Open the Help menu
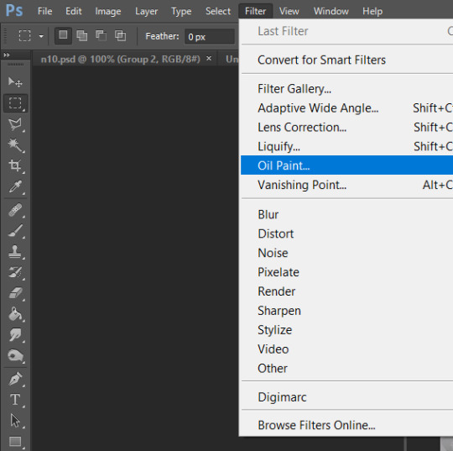This screenshot has height=451, width=453. (372, 11)
